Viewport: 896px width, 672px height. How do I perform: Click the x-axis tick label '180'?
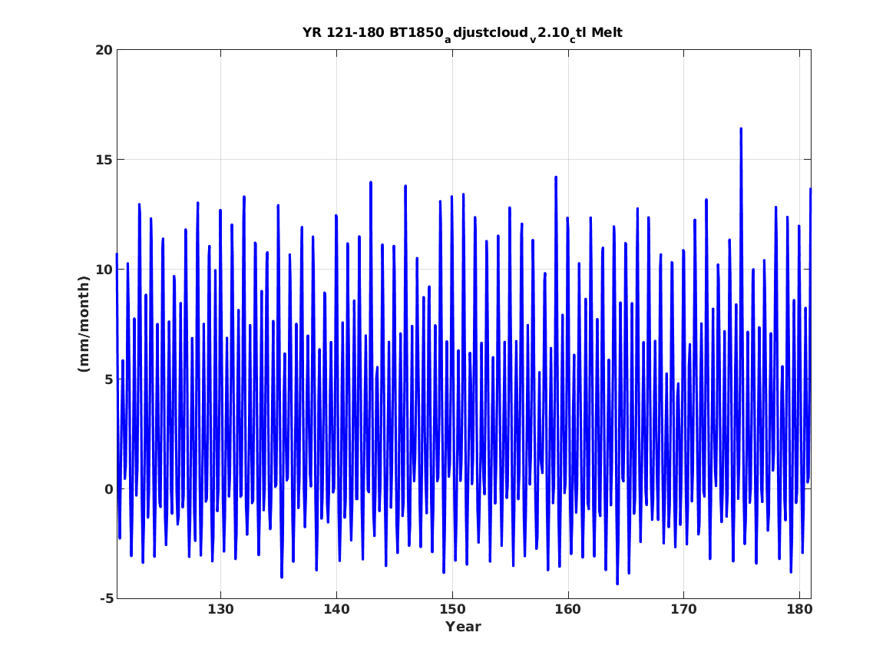(798, 610)
